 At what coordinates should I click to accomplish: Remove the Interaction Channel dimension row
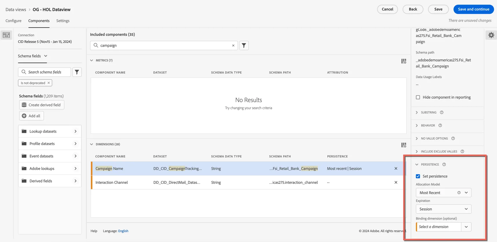tap(396, 182)
